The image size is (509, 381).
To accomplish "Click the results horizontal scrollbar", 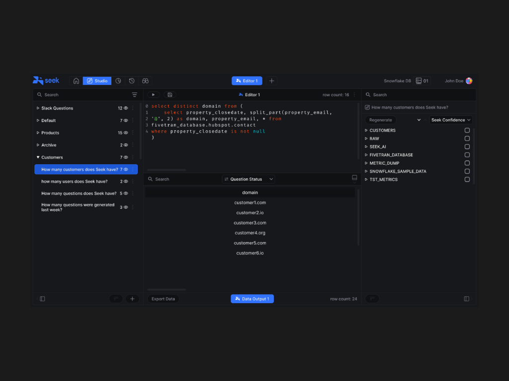I will [167, 290].
